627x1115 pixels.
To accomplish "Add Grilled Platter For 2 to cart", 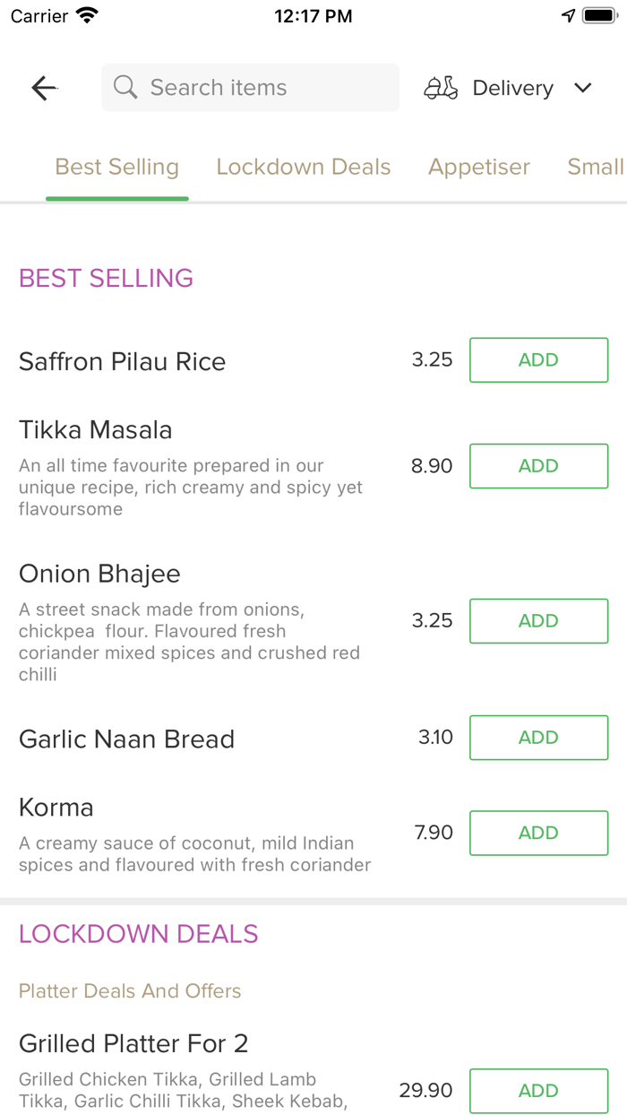I will pyautogui.click(x=538, y=1091).
